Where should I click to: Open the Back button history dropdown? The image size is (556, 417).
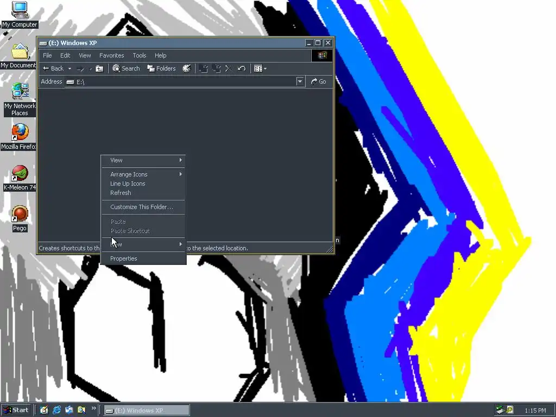click(70, 68)
